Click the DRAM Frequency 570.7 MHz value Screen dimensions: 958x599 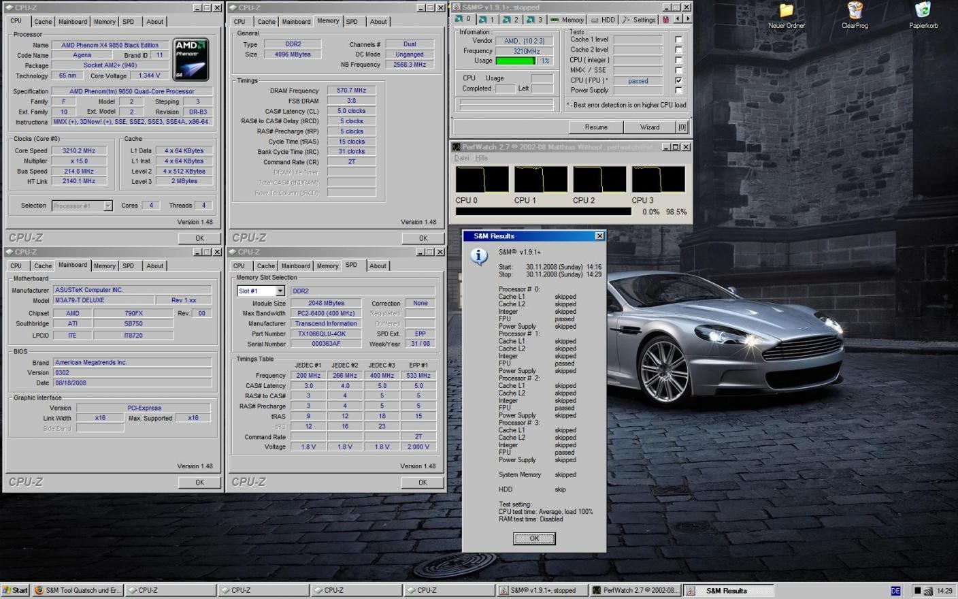click(351, 91)
